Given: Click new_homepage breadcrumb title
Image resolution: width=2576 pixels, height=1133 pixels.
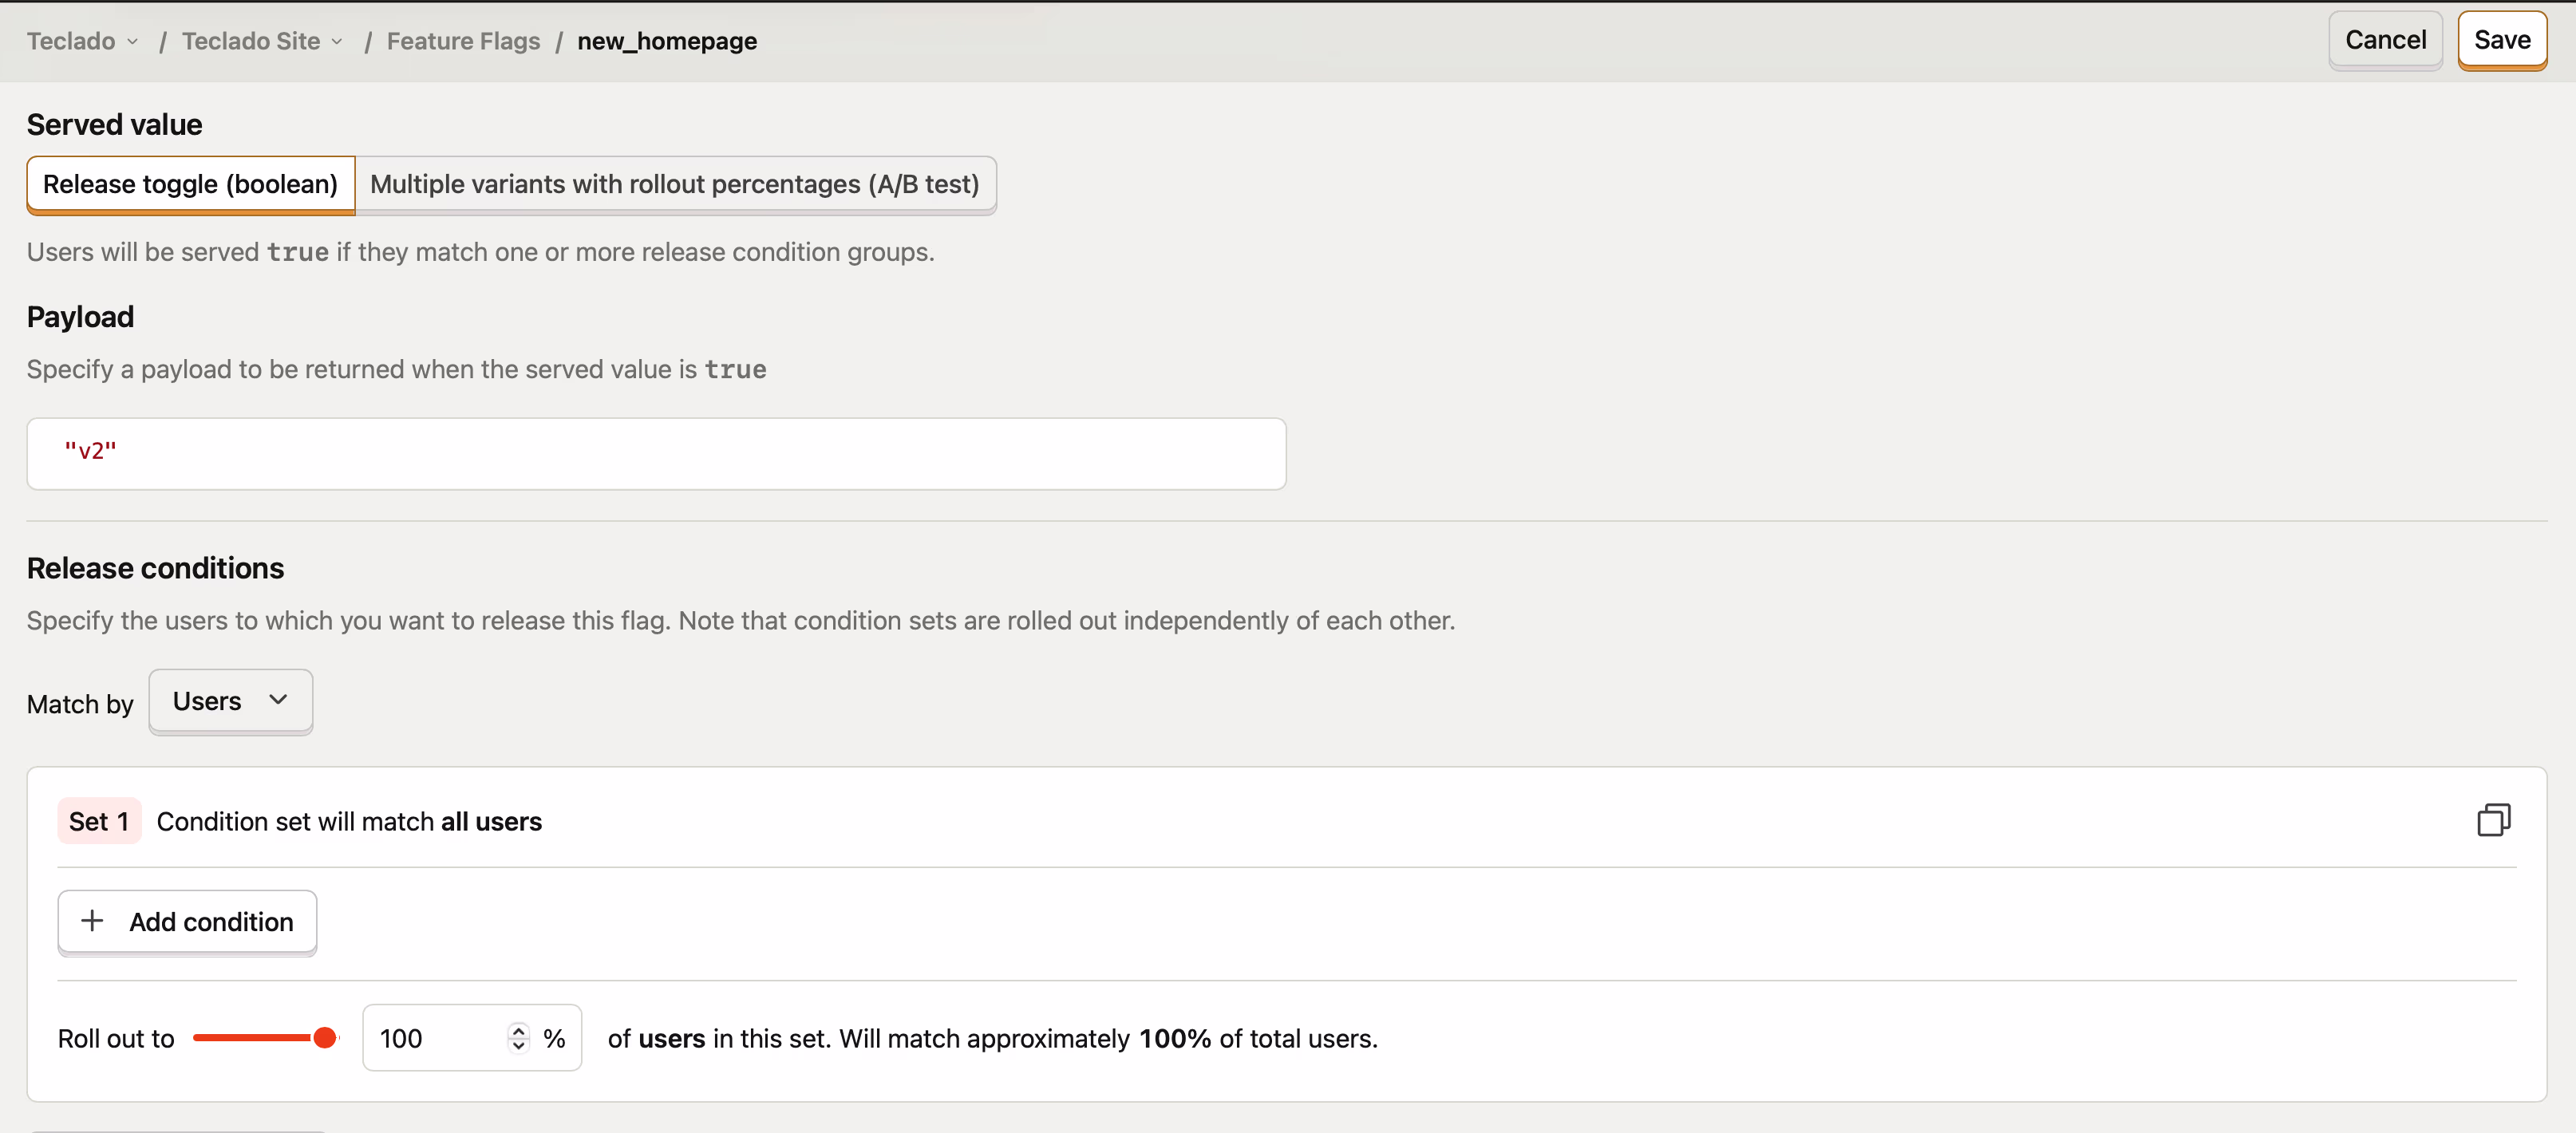Looking at the screenshot, I should tap(667, 41).
